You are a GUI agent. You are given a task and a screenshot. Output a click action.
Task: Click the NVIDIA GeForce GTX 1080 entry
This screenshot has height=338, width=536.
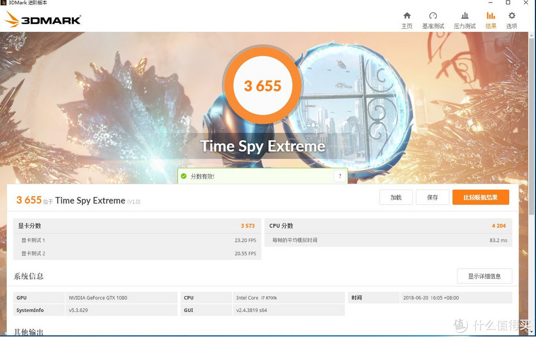(98, 298)
